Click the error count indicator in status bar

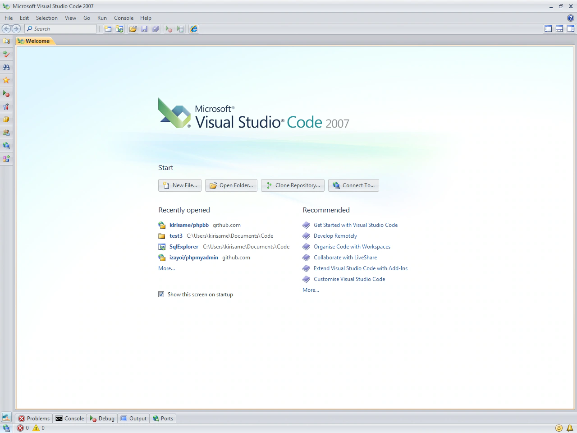(x=23, y=428)
